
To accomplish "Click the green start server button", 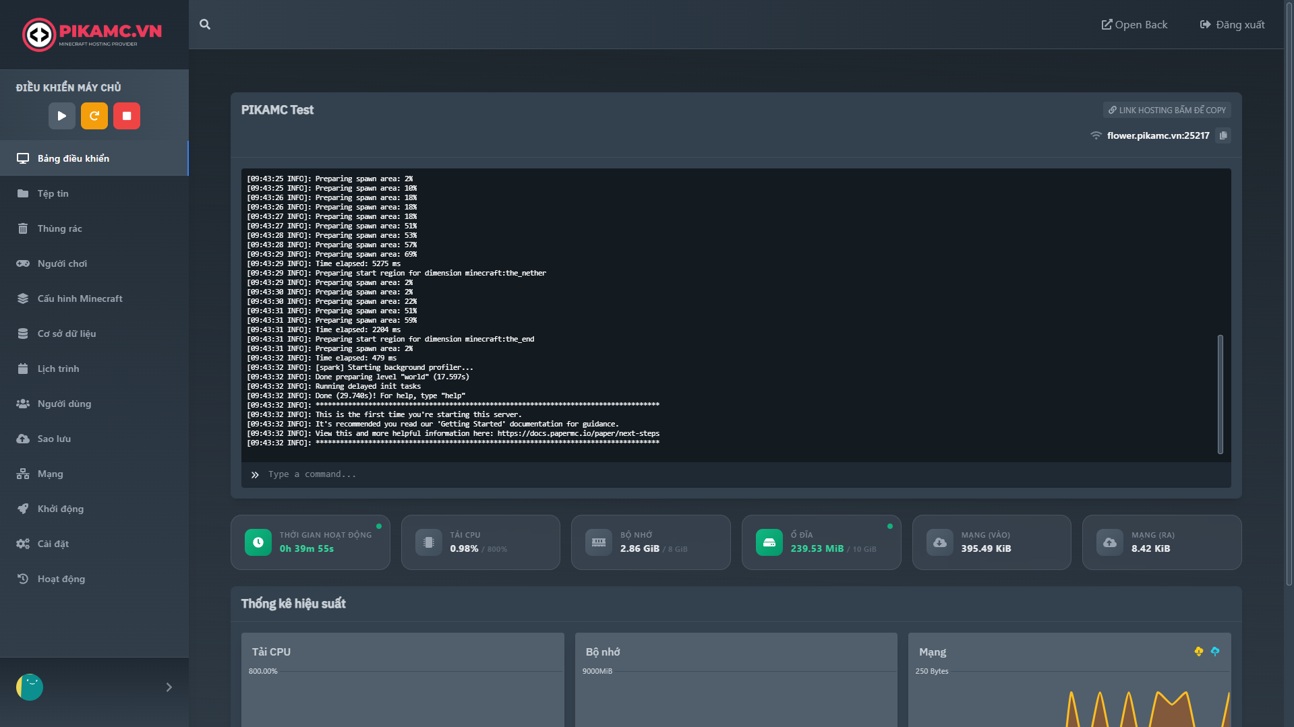I will coord(61,116).
